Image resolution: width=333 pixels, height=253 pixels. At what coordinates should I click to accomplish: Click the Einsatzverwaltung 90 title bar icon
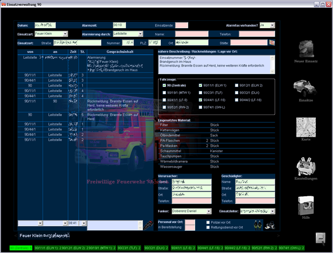pos(4,4)
